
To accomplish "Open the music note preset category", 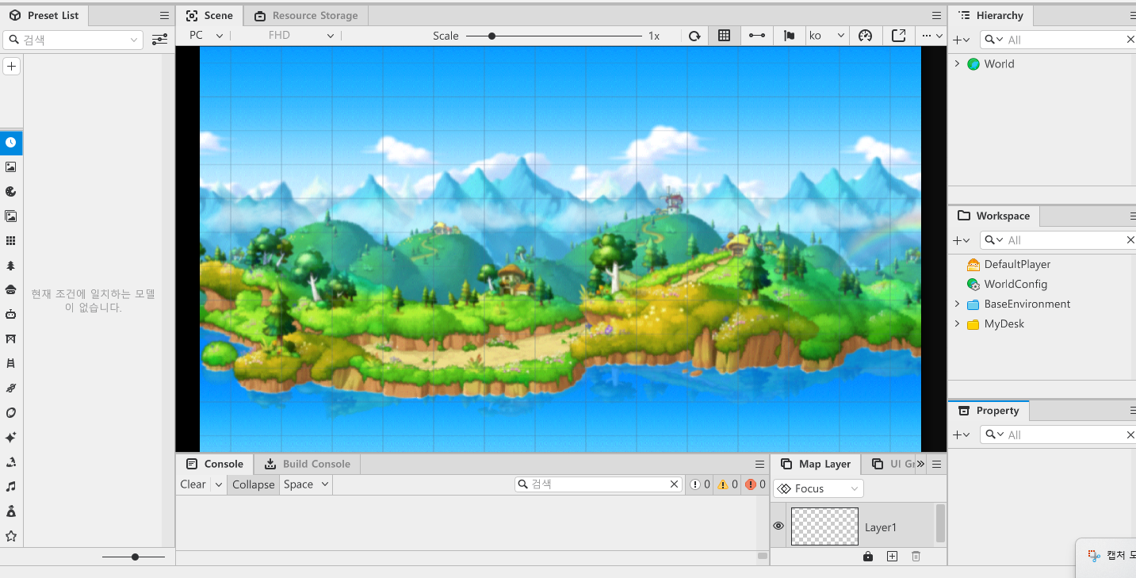I will [11, 486].
